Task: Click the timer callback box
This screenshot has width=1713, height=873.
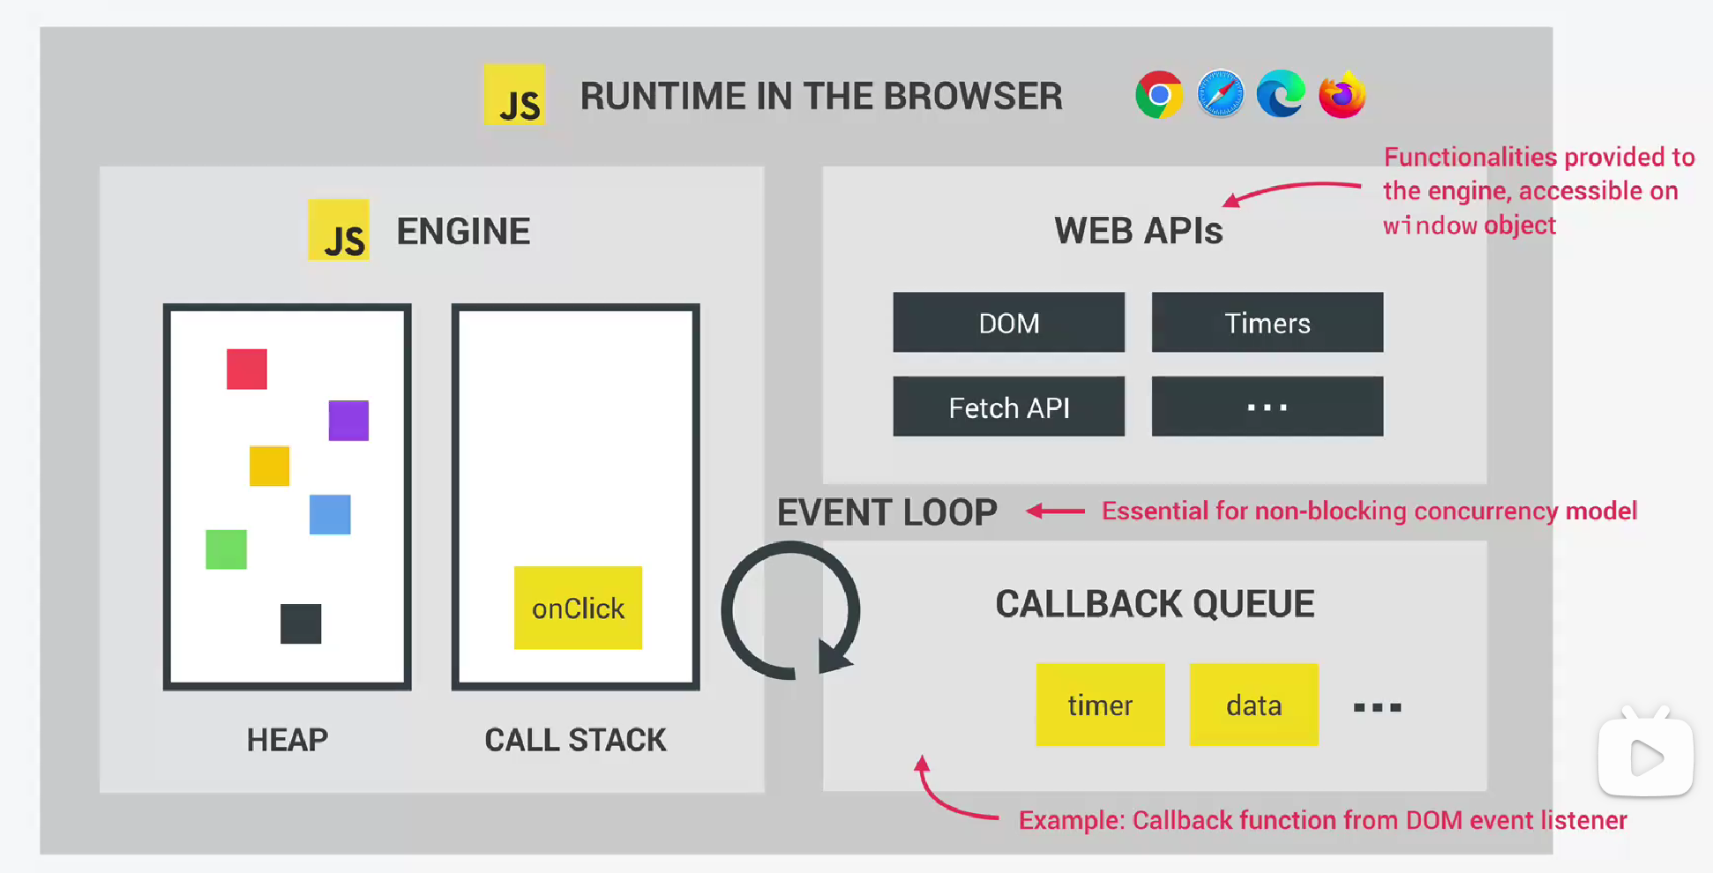Action: tap(1100, 705)
